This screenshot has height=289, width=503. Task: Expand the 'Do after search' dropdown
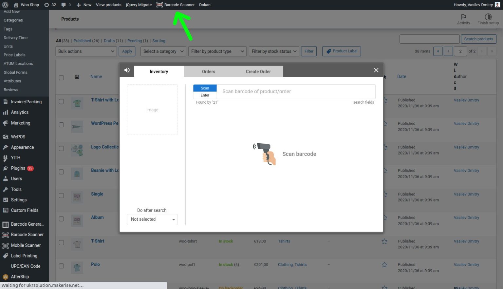tap(152, 219)
